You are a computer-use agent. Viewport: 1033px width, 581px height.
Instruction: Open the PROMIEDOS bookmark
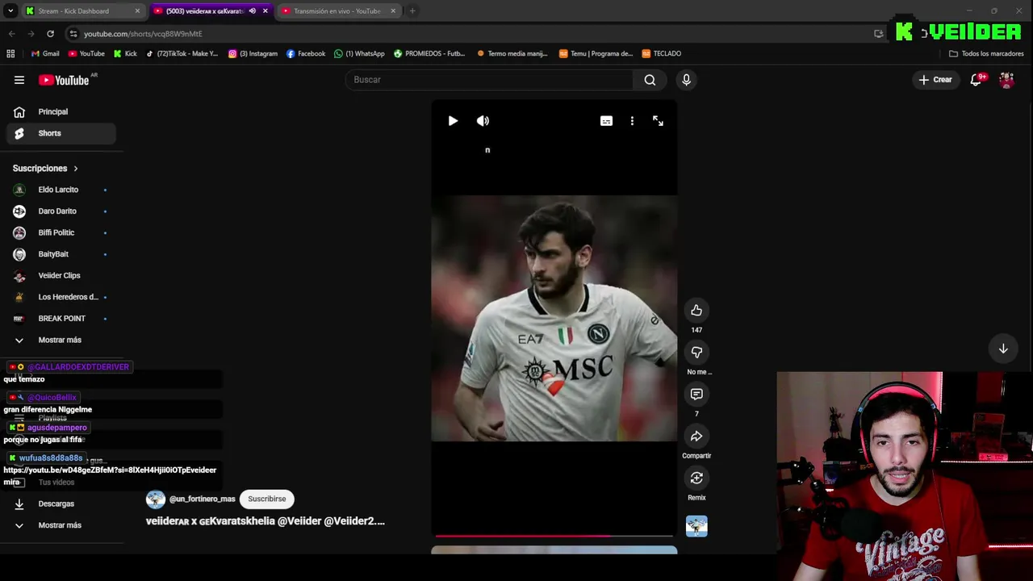click(x=429, y=54)
